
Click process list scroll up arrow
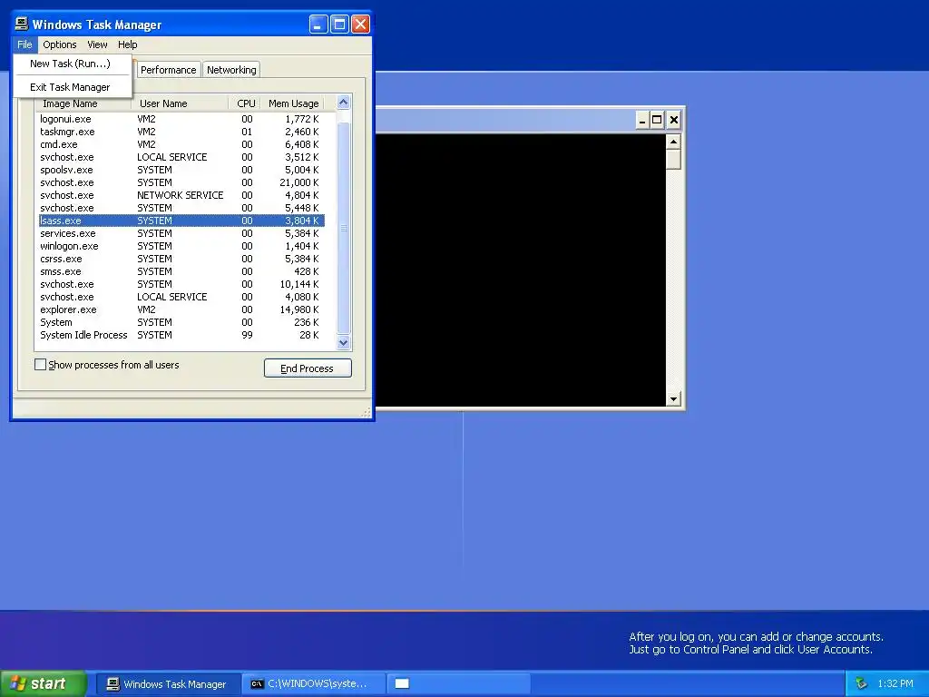click(x=343, y=103)
